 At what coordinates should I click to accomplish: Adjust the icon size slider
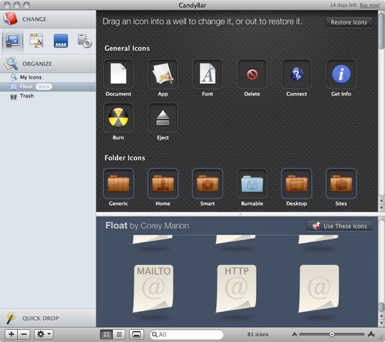pos(332,334)
